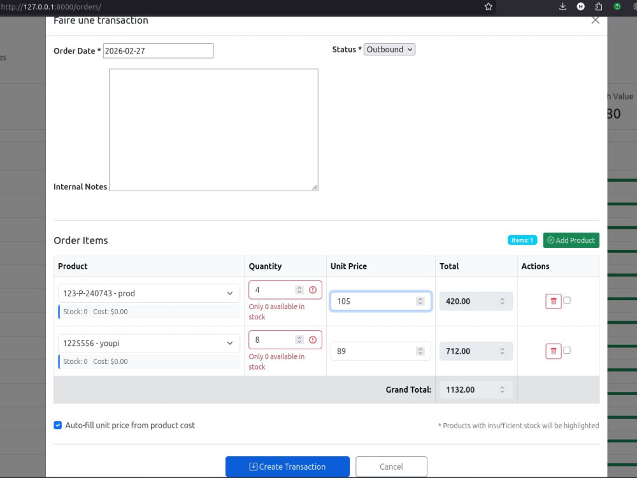Open browser extensions puzzle icon
The image size is (637, 478).
[598, 6]
